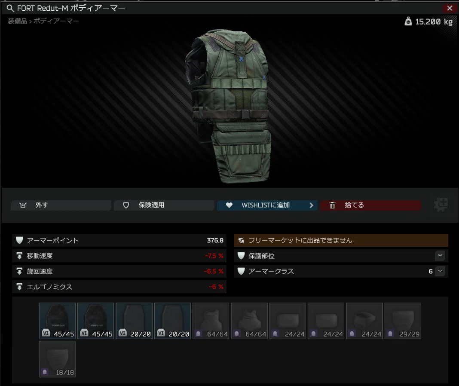Click the armor class value 6
Image resolution: width=459 pixels, height=386 pixels.
[x=431, y=271]
